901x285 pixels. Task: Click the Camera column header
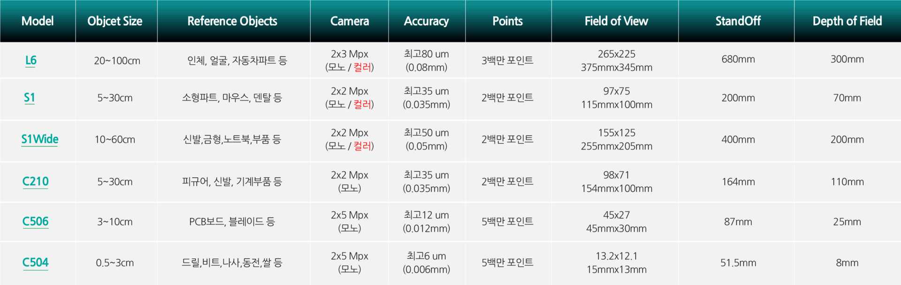click(x=350, y=21)
